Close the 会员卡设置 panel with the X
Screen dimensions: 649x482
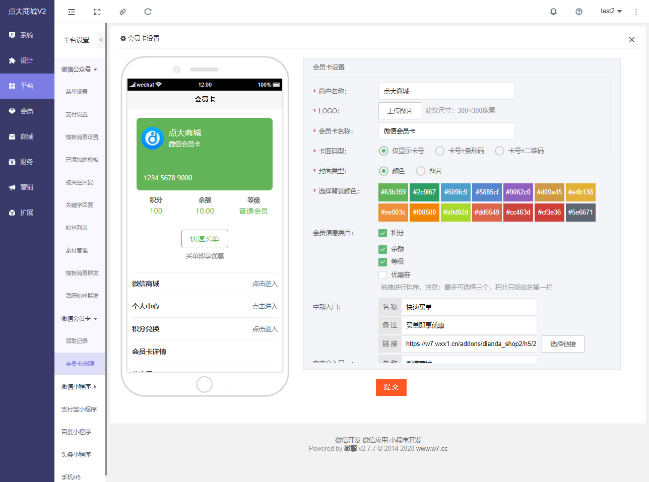click(x=631, y=39)
